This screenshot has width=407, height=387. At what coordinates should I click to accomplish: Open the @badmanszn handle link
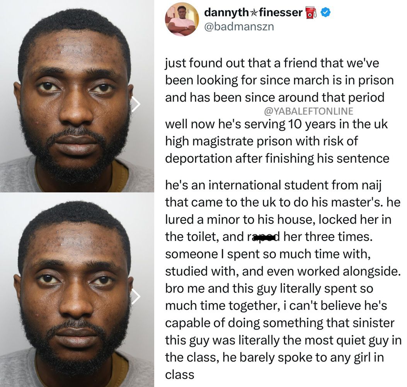(239, 27)
